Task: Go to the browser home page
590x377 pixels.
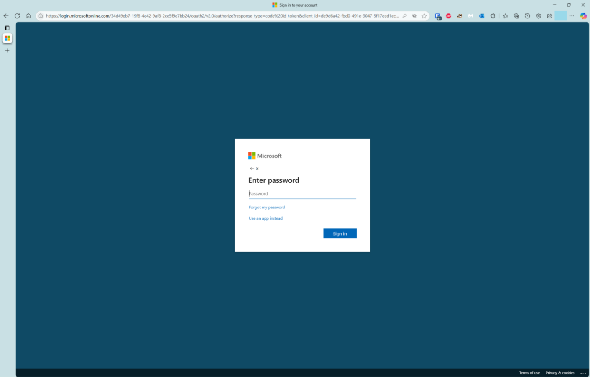Action: point(28,16)
